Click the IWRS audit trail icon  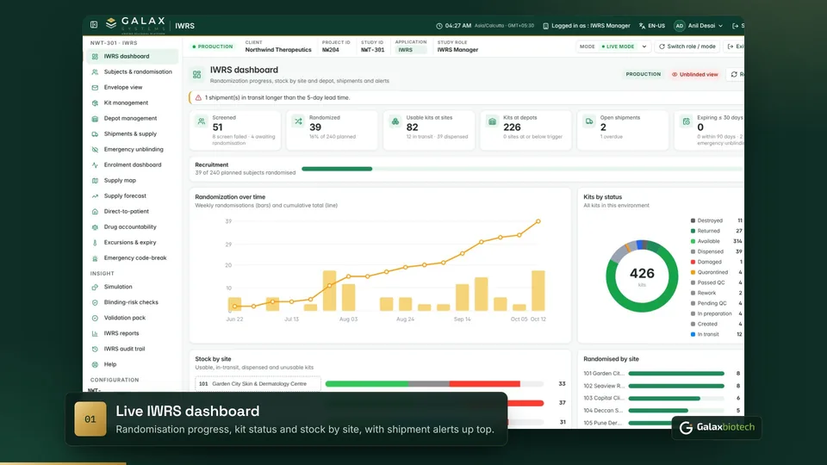click(x=95, y=349)
